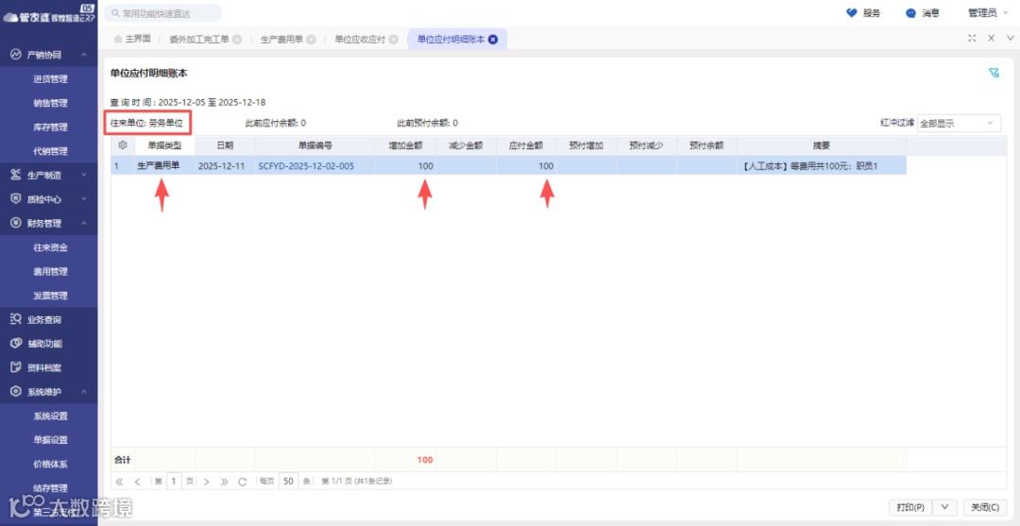Open 发票管理 in the sidebar
Screen dimensions: 1020x526
click(x=50, y=296)
